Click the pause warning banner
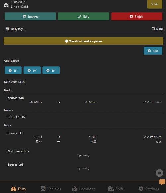The width and height of the screenshot is (166, 193). point(83,41)
